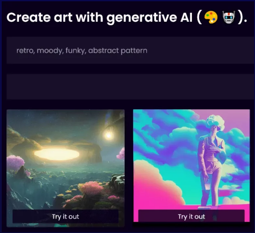Click the "abstract pattern" placeholder text

118,51
